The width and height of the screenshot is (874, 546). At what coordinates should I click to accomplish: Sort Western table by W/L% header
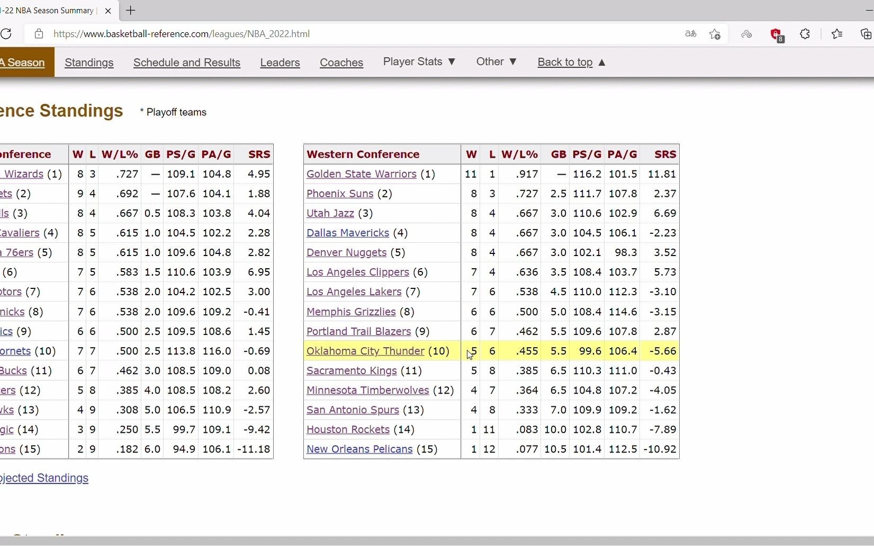click(519, 154)
